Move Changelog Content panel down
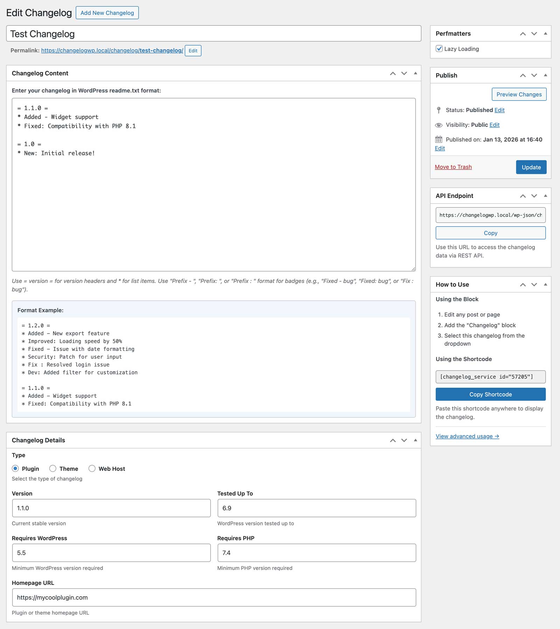 pos(404,74)
